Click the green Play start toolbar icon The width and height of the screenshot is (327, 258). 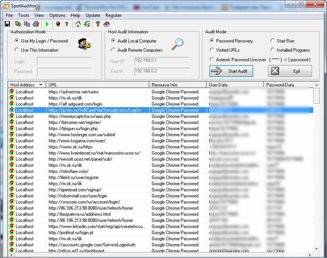click(47, 24)
